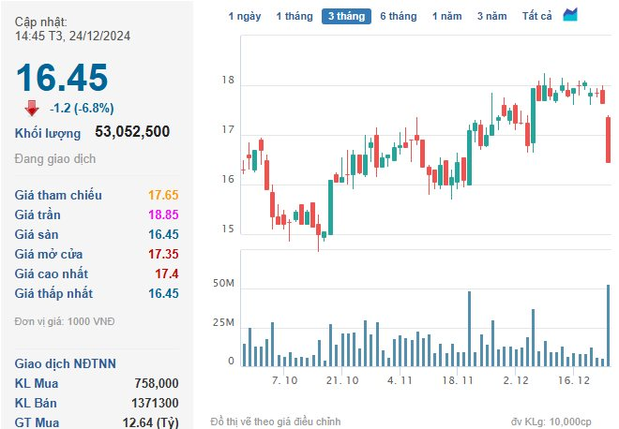This screenshot has width=619, height=429.
Task: Click the 'đv KLg: 10,000cp' unit note
Action: tap(551, 422)
